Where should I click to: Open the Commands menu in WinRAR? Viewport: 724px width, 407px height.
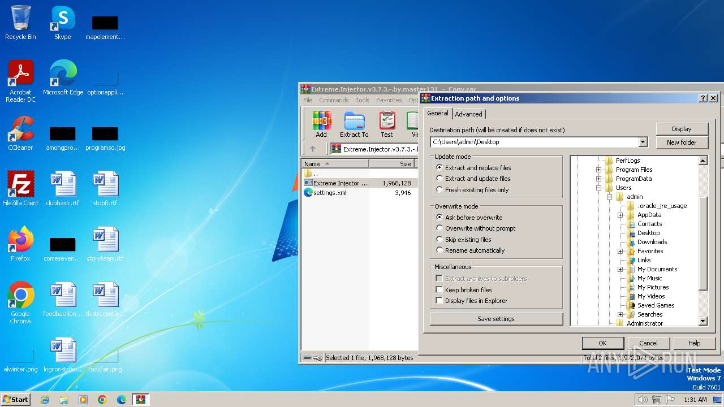pos(334,100)
